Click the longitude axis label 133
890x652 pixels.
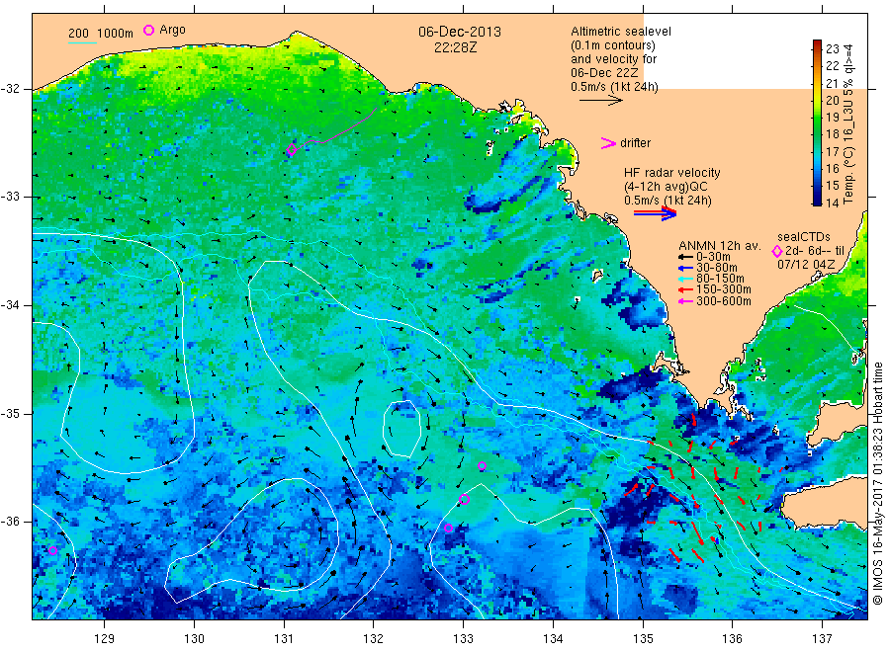point(463,638)
